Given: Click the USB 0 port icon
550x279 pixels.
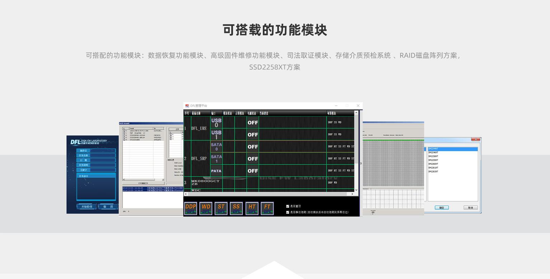Looking at the screenshot, I should (216, 122).
